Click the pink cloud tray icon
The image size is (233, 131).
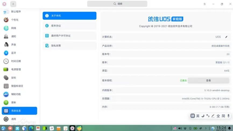click(175, 128)
